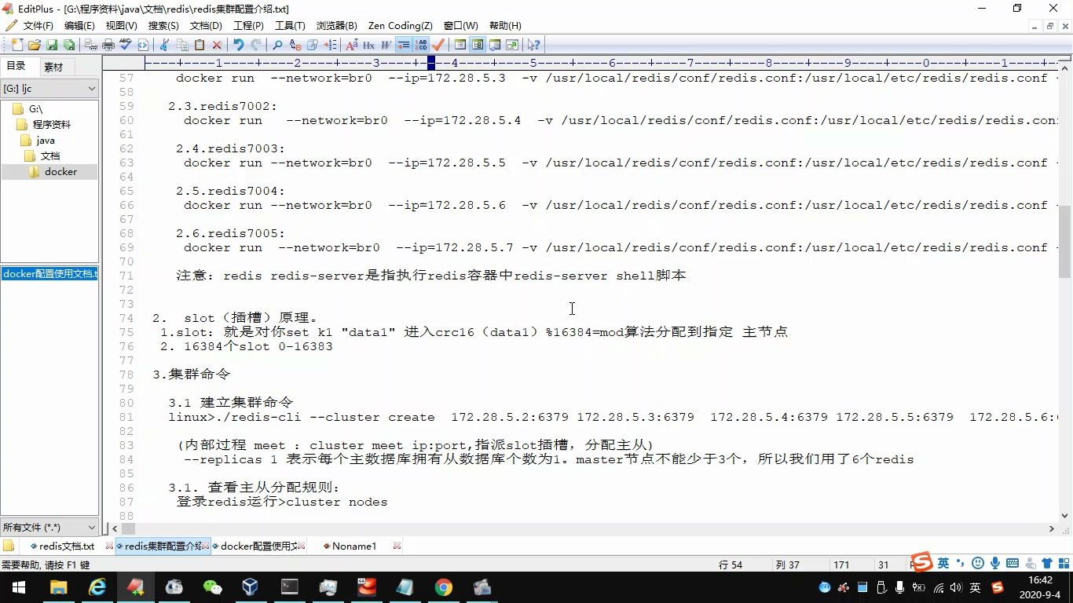Screen dimensions: 1073x603
Task: Click the vertical scrollbar thumb
Action: [x=1065, y=241]
